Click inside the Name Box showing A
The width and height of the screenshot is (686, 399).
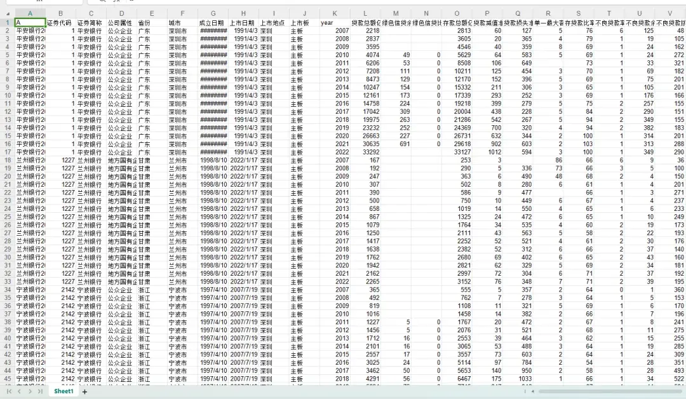click(x=38, y=3)
